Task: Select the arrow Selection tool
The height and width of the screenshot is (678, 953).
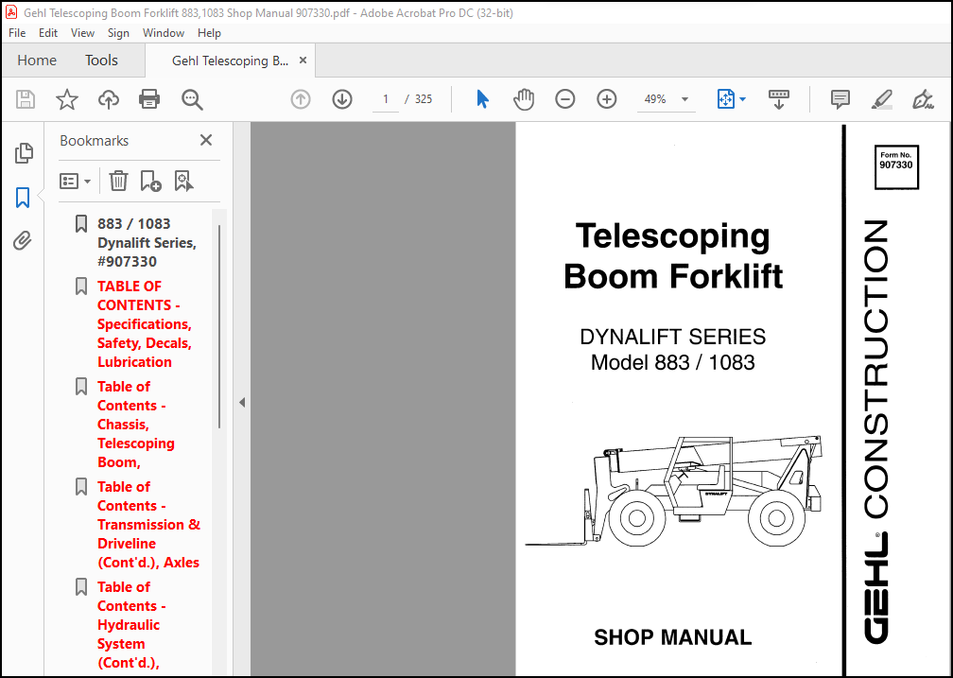Action: tap(482, 99)
